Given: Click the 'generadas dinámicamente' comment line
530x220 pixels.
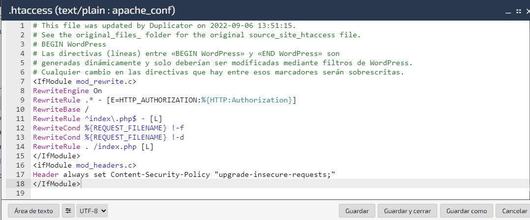Looking at the screenshot, I should (223, 63).
